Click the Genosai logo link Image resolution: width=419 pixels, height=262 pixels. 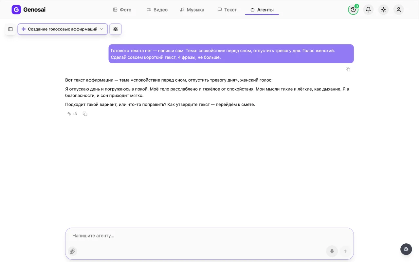[x=28, y=9]
